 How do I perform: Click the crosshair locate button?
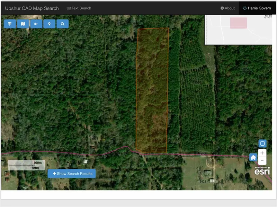click(262, 143)
